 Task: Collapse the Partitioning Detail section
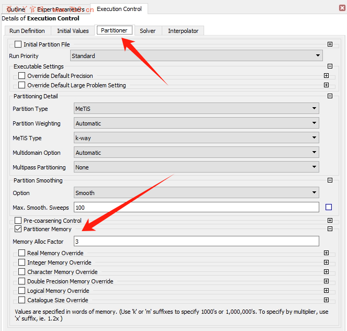coord(330,96)
